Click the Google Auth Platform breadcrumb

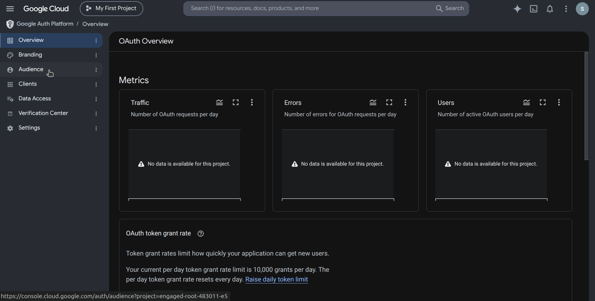click(45, 24)
